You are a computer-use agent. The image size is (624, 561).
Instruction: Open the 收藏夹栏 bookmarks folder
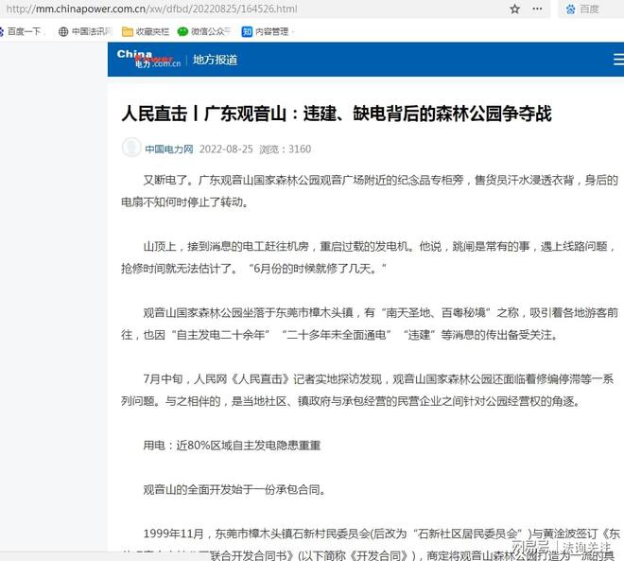[146, 31]
